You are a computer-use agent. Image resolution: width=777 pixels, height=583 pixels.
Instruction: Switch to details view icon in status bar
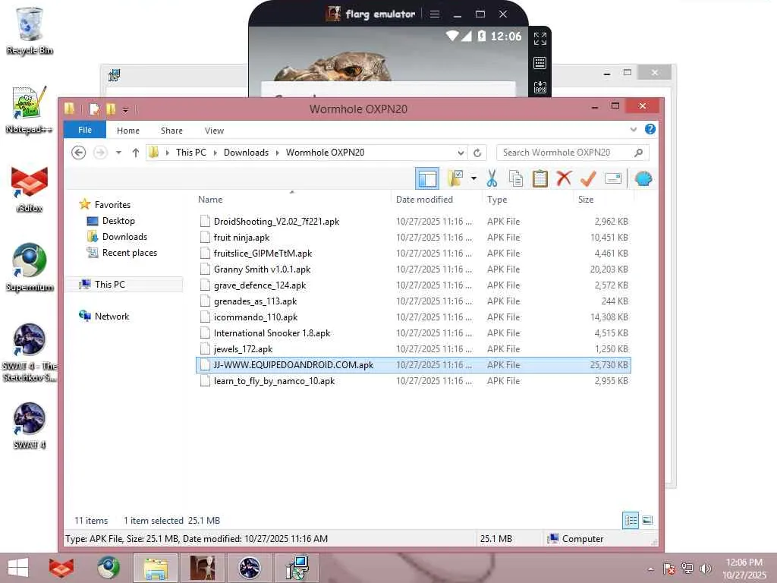pyautogui.click(x=631, y=520)
